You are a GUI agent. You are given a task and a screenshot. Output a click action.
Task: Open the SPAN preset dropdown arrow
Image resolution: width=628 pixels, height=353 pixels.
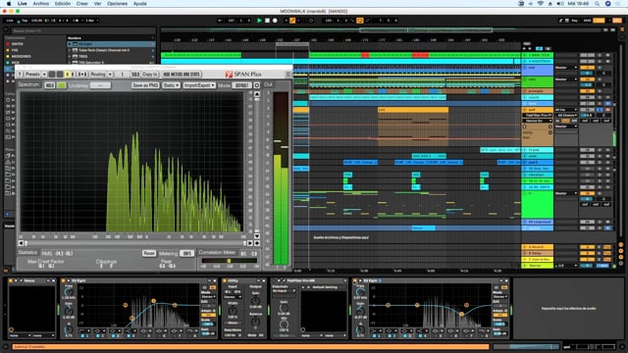pyautogui.click(x=44, y=75)
